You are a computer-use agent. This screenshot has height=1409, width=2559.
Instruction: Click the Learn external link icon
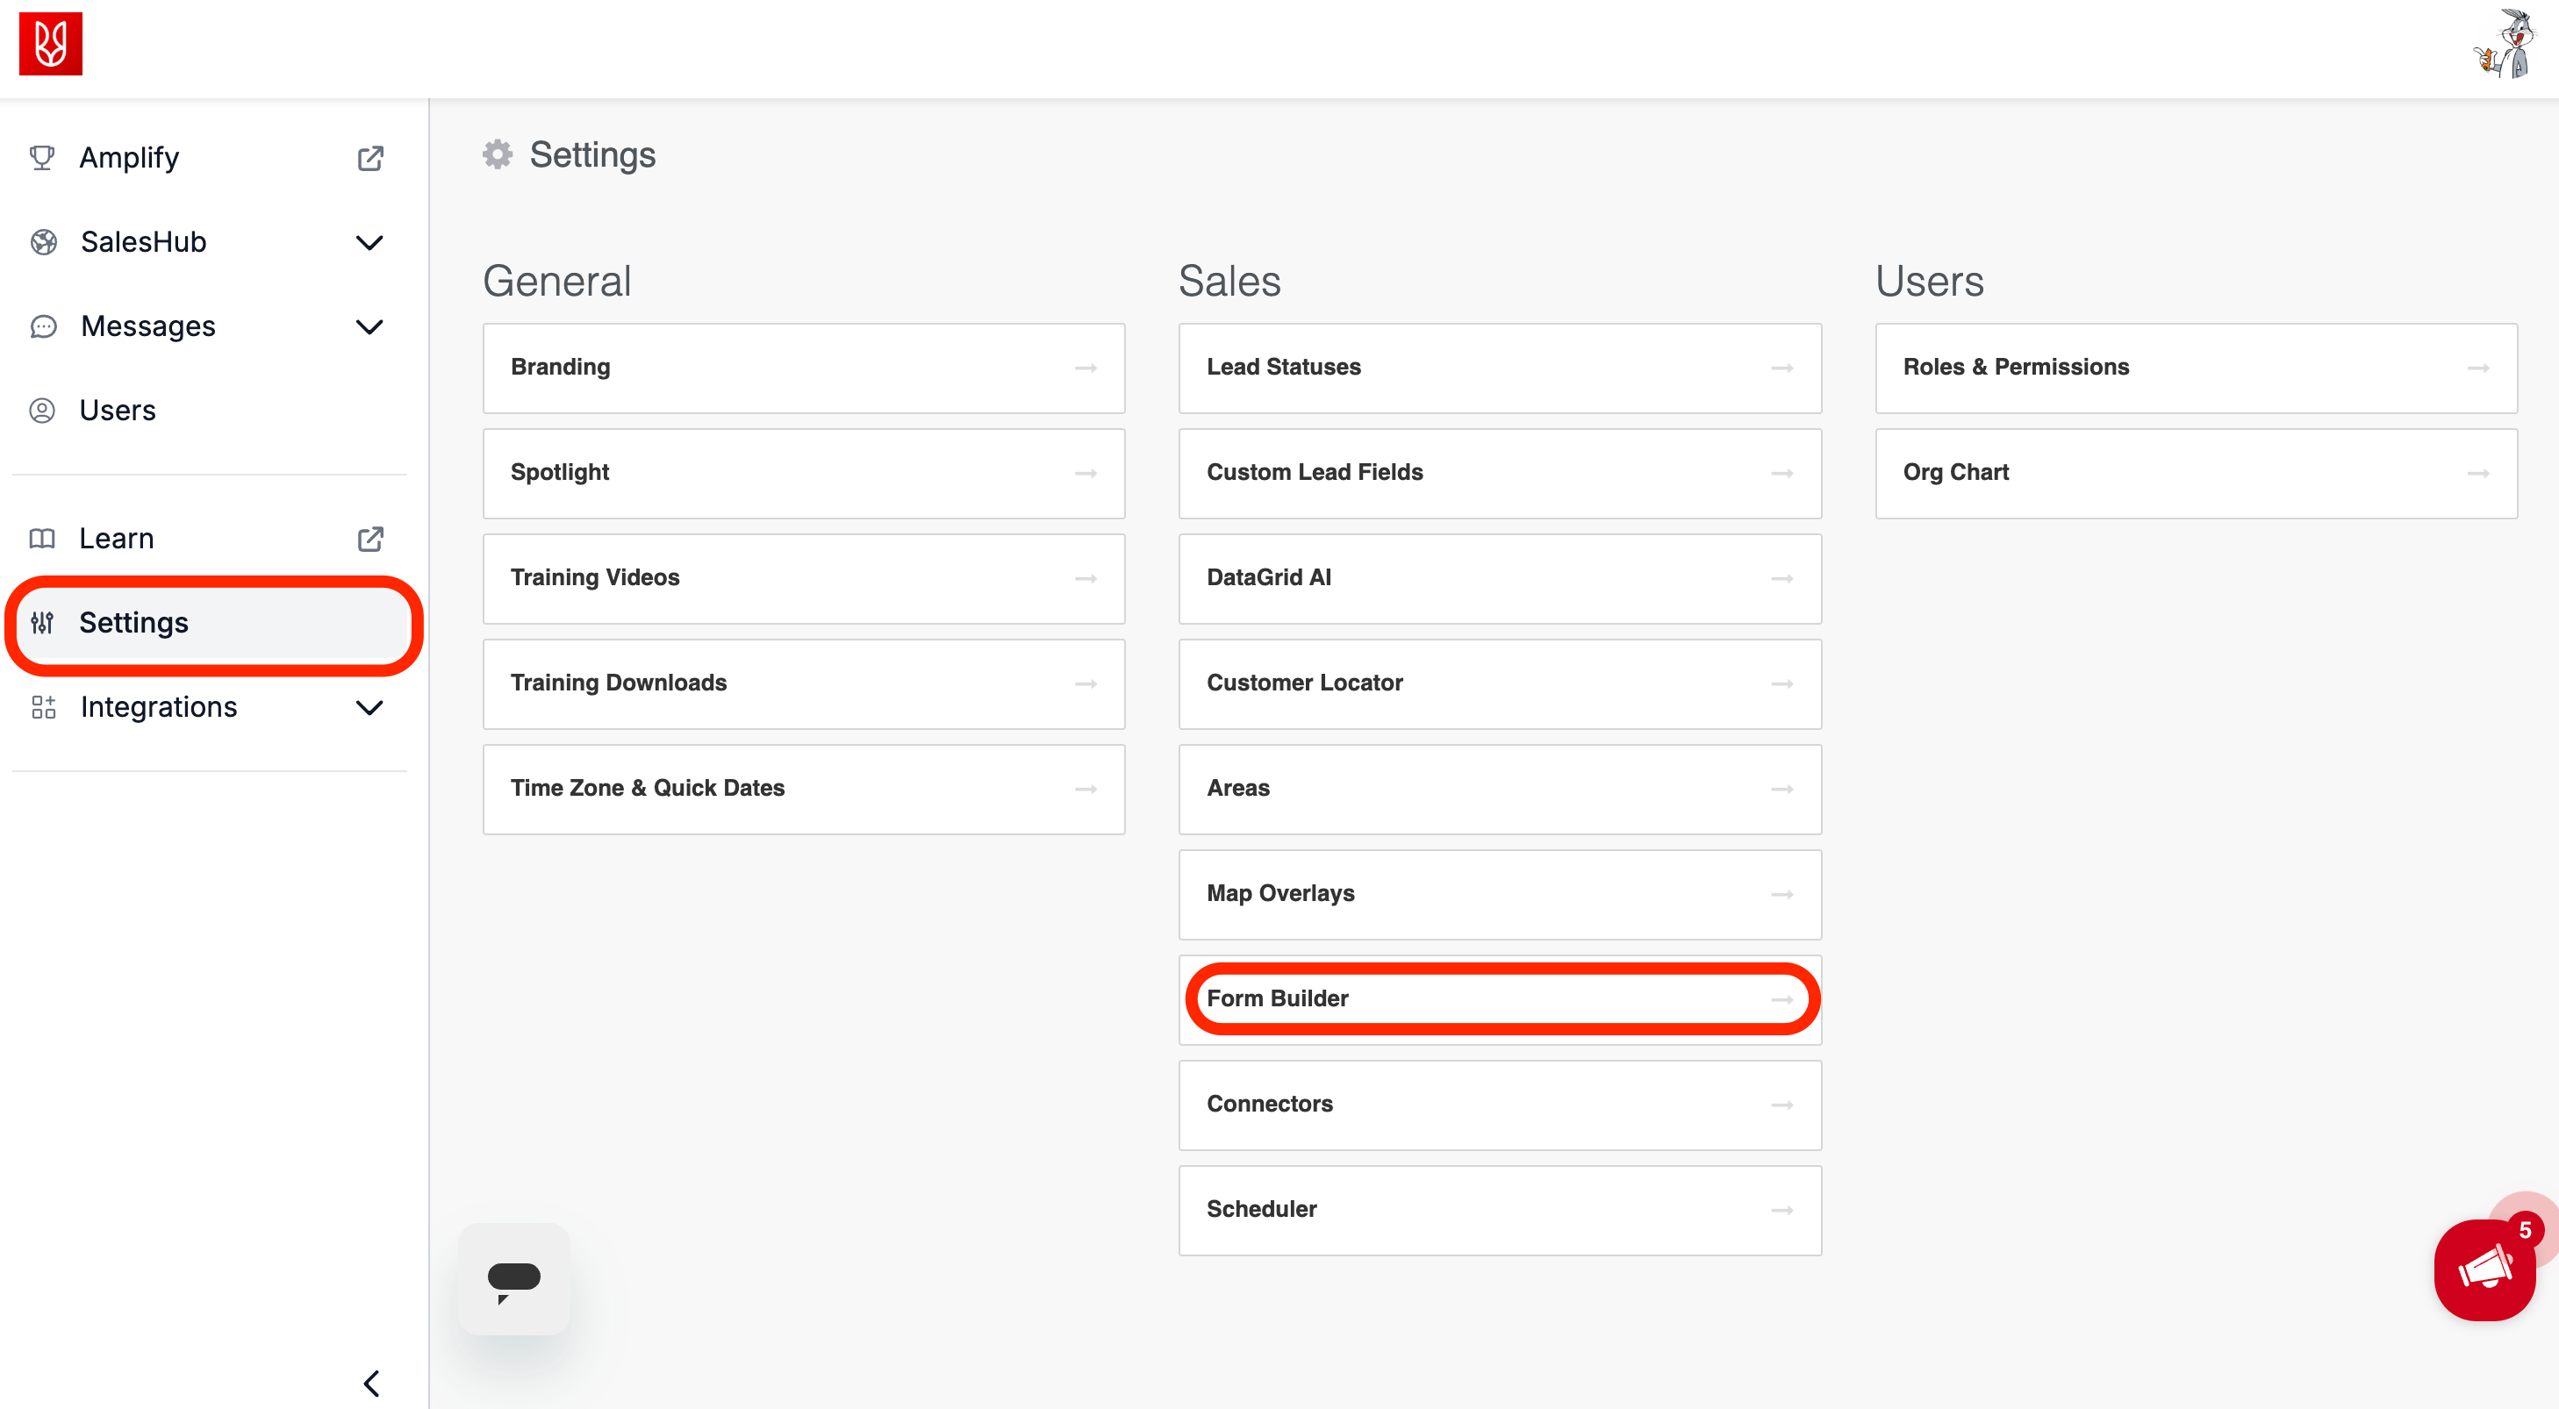(369, 538)
